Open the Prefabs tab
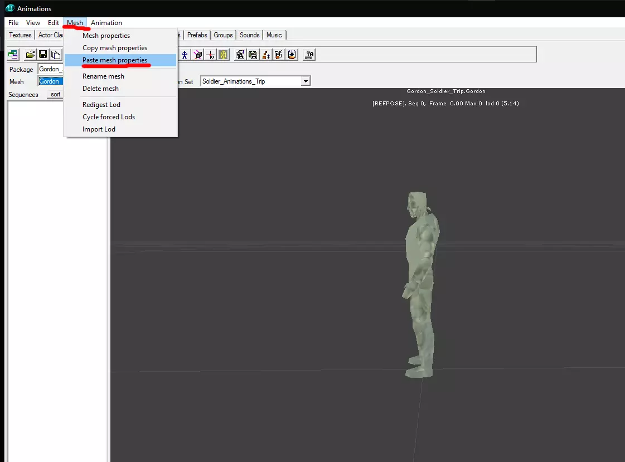The height and width of the screenshot is (462, 625). point(197,35)
